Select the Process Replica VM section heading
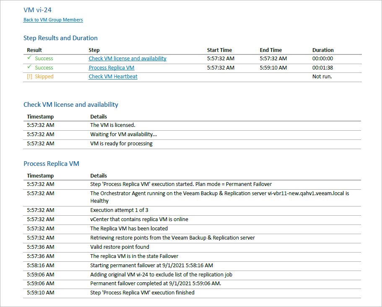The width and height of the screenshot is (382, 307). [x=52, y=164]
